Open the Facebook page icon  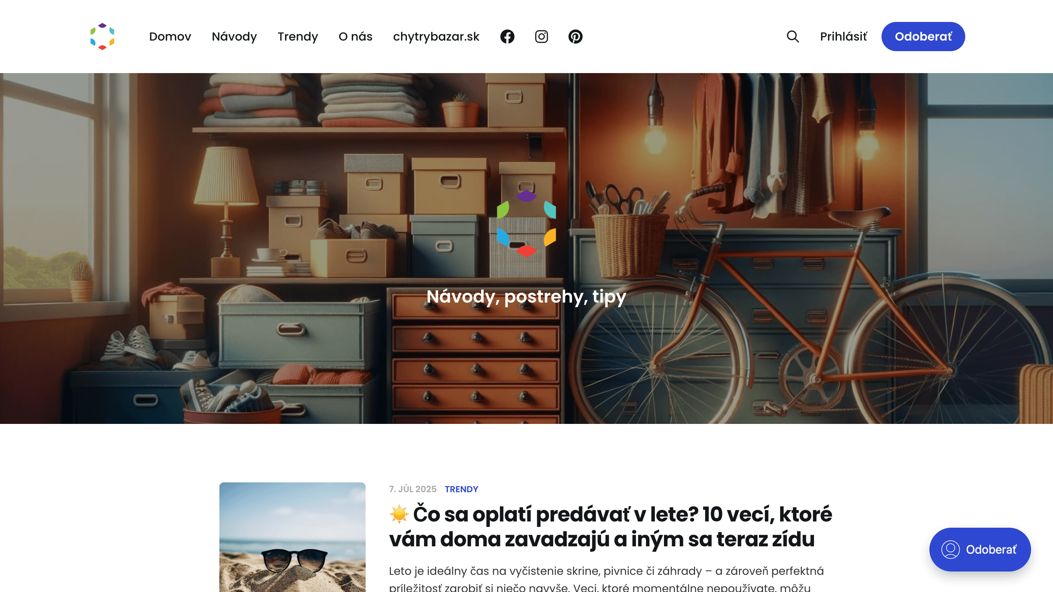(x=507, y=37)
